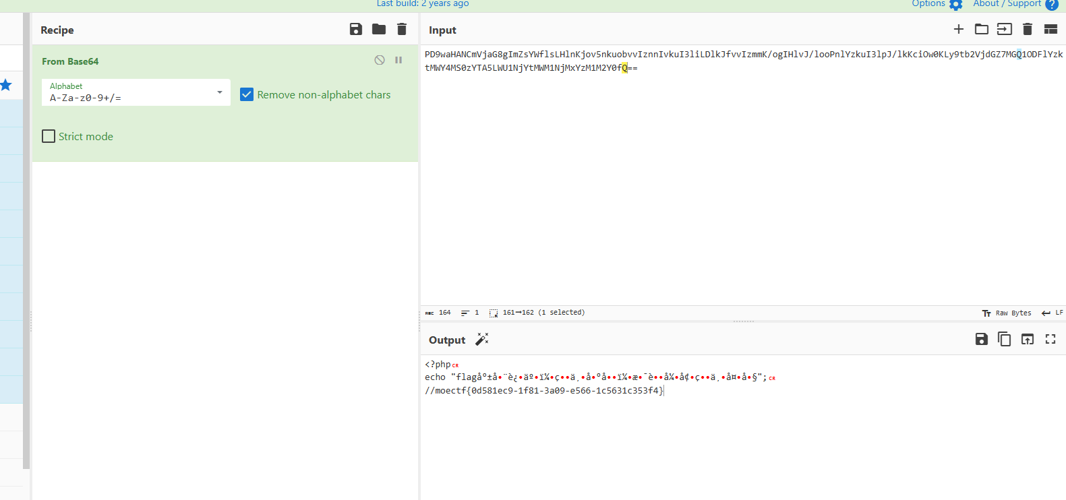Save the output to a file
The height and width of the screenshot is (500, 1066).
click(982, 339)
